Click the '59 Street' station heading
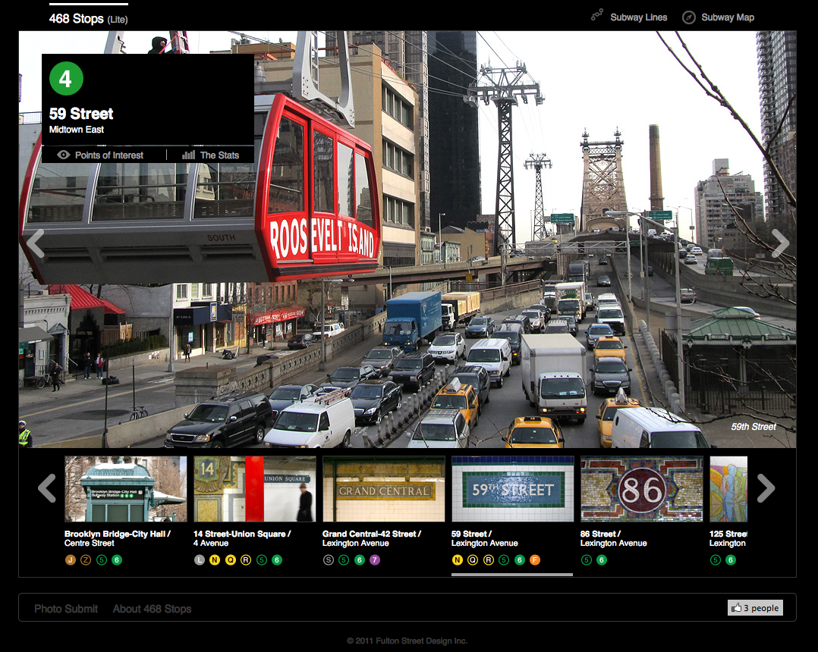Screen dimensions: 818x652 tap(81, 114)
